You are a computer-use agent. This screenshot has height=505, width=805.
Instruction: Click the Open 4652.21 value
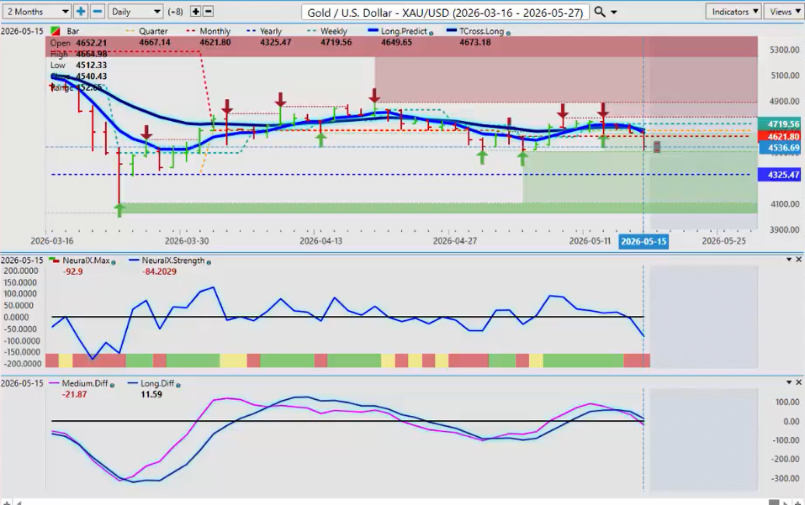point(91,43)
